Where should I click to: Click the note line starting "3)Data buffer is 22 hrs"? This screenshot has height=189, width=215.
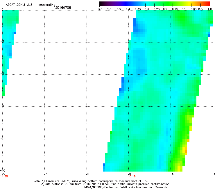coord(105,184)
